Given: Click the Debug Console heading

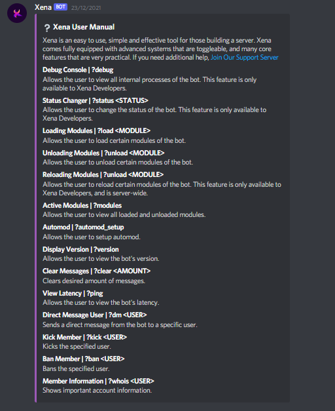Looking at the screenshot, I should [x=78, y=69].
